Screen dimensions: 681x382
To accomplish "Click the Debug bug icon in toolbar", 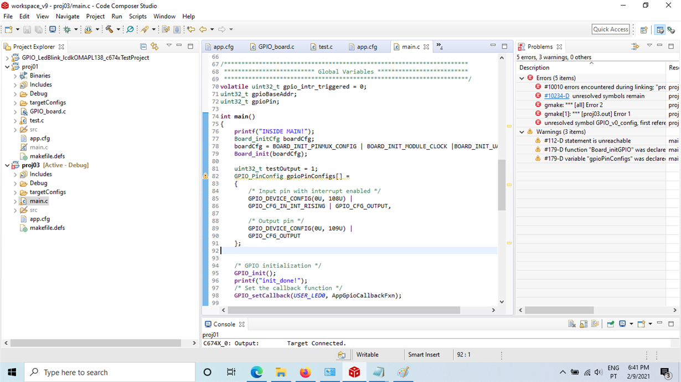I will click(67, 29).
